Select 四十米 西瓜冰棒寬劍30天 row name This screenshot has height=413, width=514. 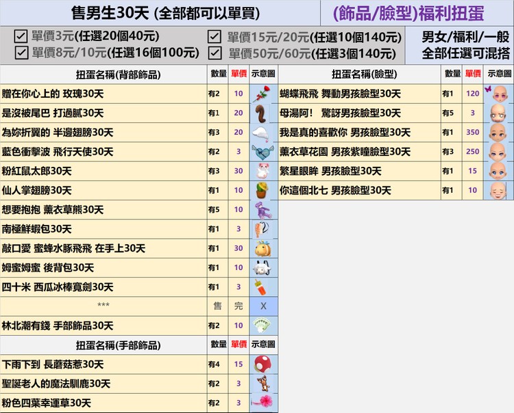point(58,287)
